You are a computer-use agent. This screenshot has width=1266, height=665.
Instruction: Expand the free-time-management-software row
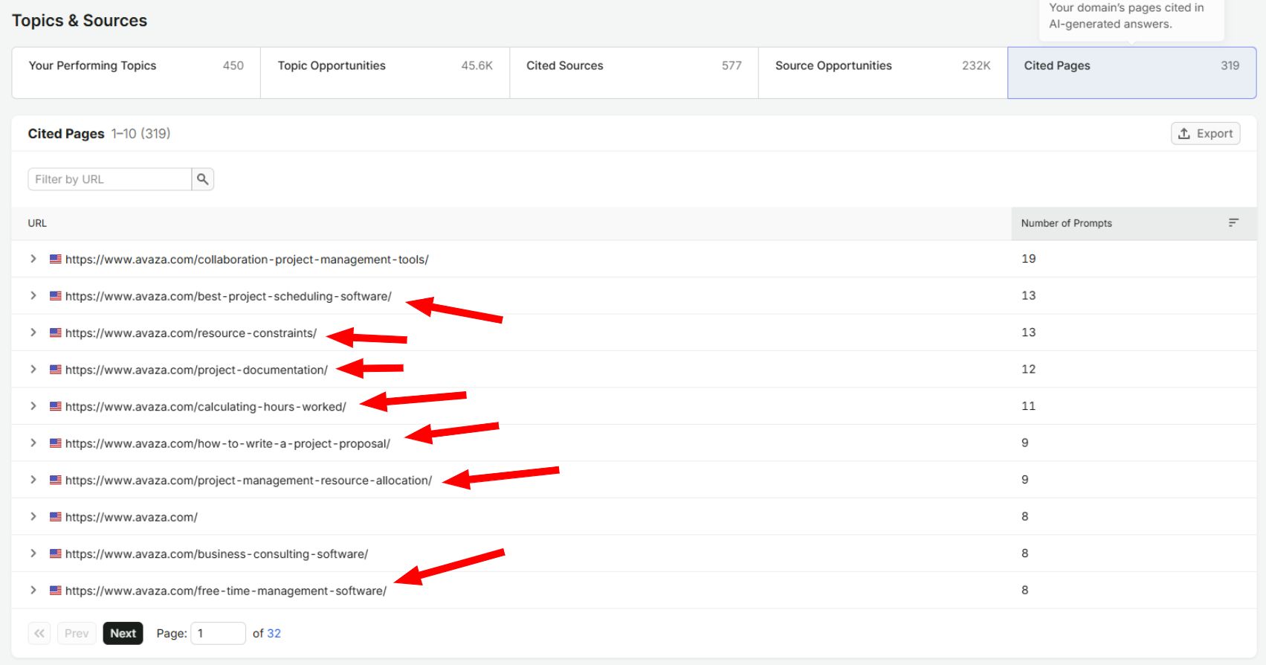coord(33,591)
